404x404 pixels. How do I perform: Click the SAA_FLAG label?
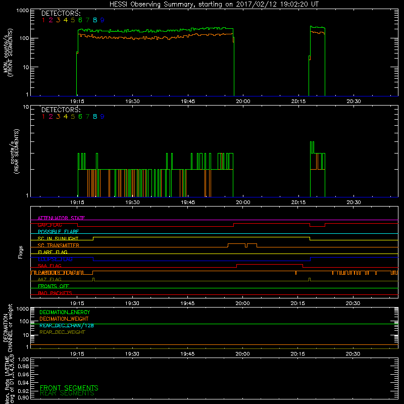pyautogui.click(x=49, y=266)
